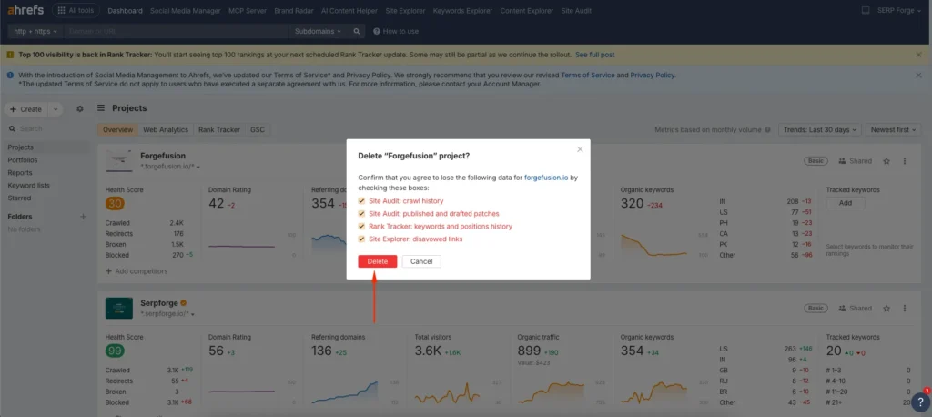Click the Create project button
932x417 pixels.
tap(25, 109)
